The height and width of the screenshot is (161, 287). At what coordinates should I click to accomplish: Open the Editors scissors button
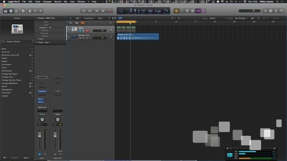(x=41, y=11)
